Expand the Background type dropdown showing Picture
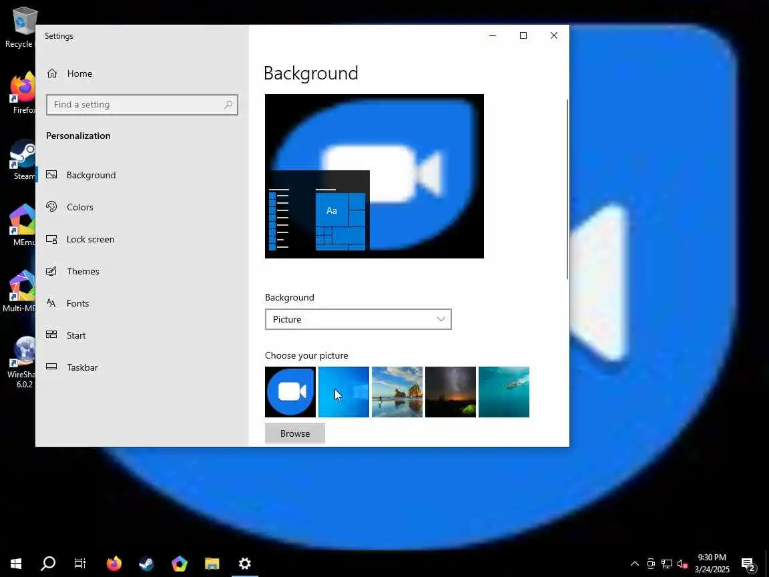This screenshot has width=769, height=577. point(358,319)
